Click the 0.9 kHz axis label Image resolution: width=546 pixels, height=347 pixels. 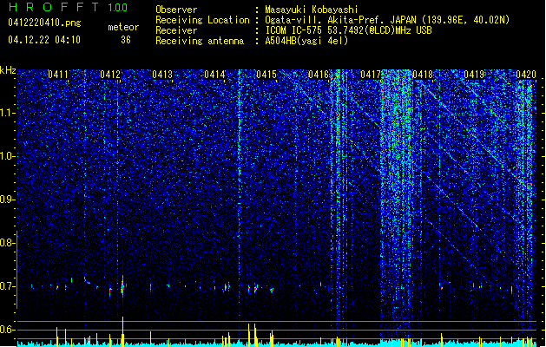8,200
